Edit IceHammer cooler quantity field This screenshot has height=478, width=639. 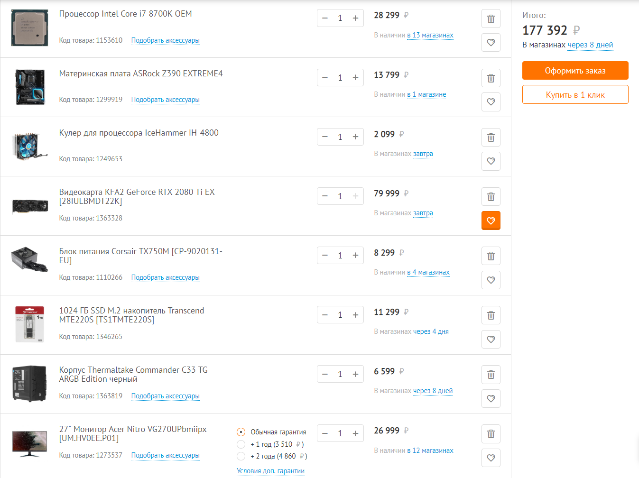(340, 137)
